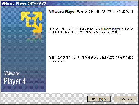139x105 pixels.
Task: Click the キャンセル button
Action: tap(126, 99)
